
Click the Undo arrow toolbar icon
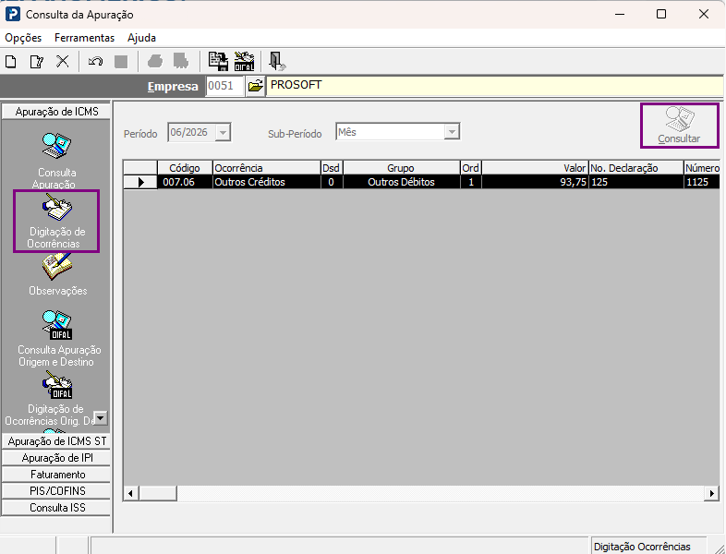tap(95, 61)
